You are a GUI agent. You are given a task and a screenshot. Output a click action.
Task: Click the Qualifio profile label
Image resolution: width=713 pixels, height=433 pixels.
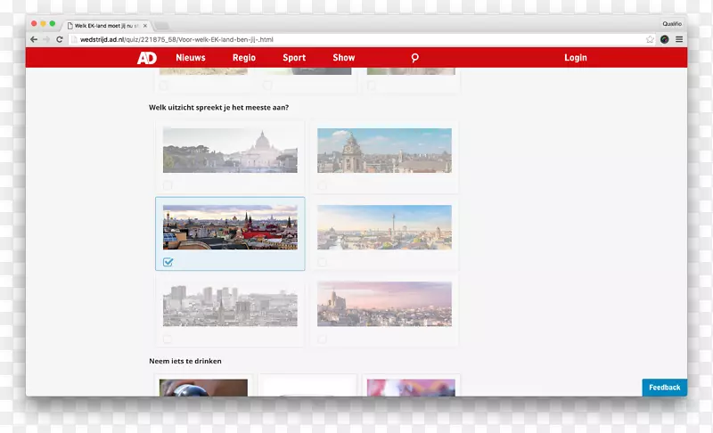pyautogui.click(x=672, y=24)
